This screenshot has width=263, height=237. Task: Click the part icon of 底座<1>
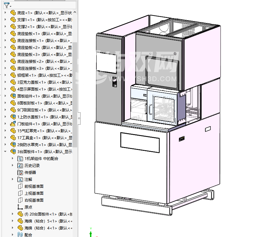point(13,13)
